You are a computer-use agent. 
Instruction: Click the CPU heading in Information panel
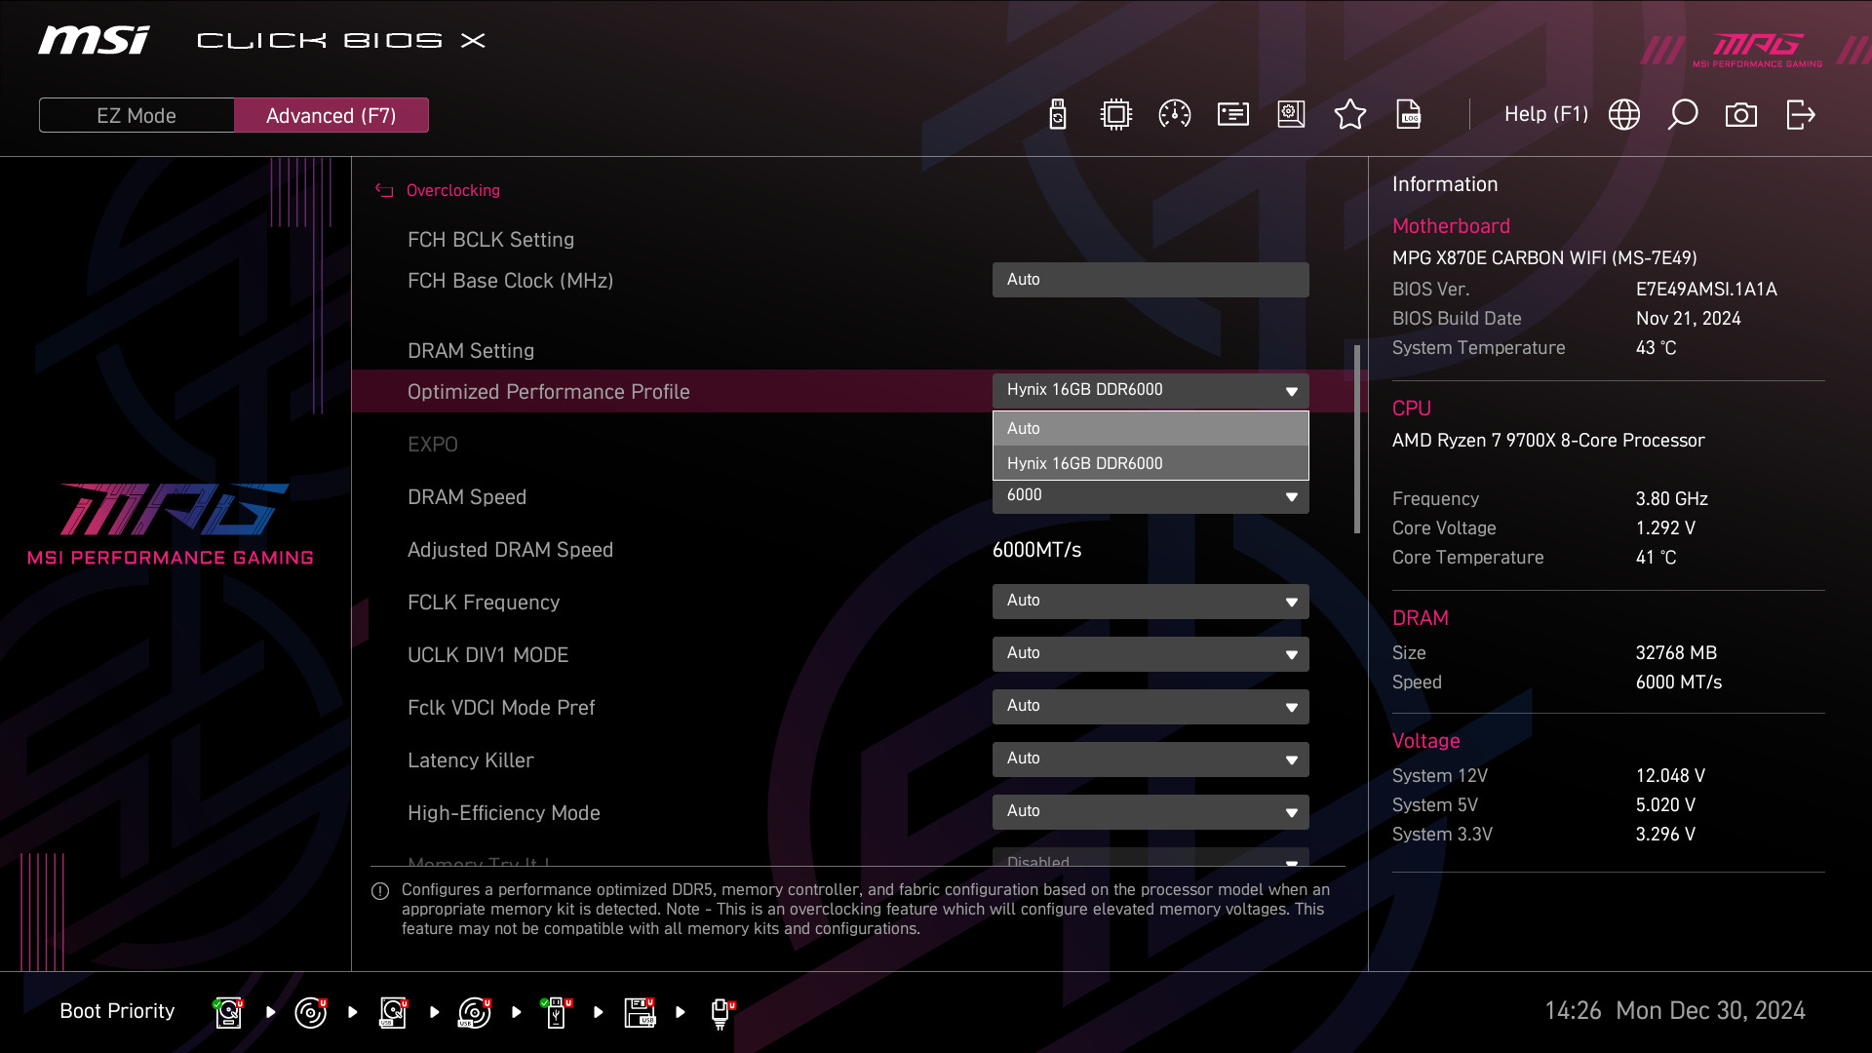click(x=1412, y=409)
